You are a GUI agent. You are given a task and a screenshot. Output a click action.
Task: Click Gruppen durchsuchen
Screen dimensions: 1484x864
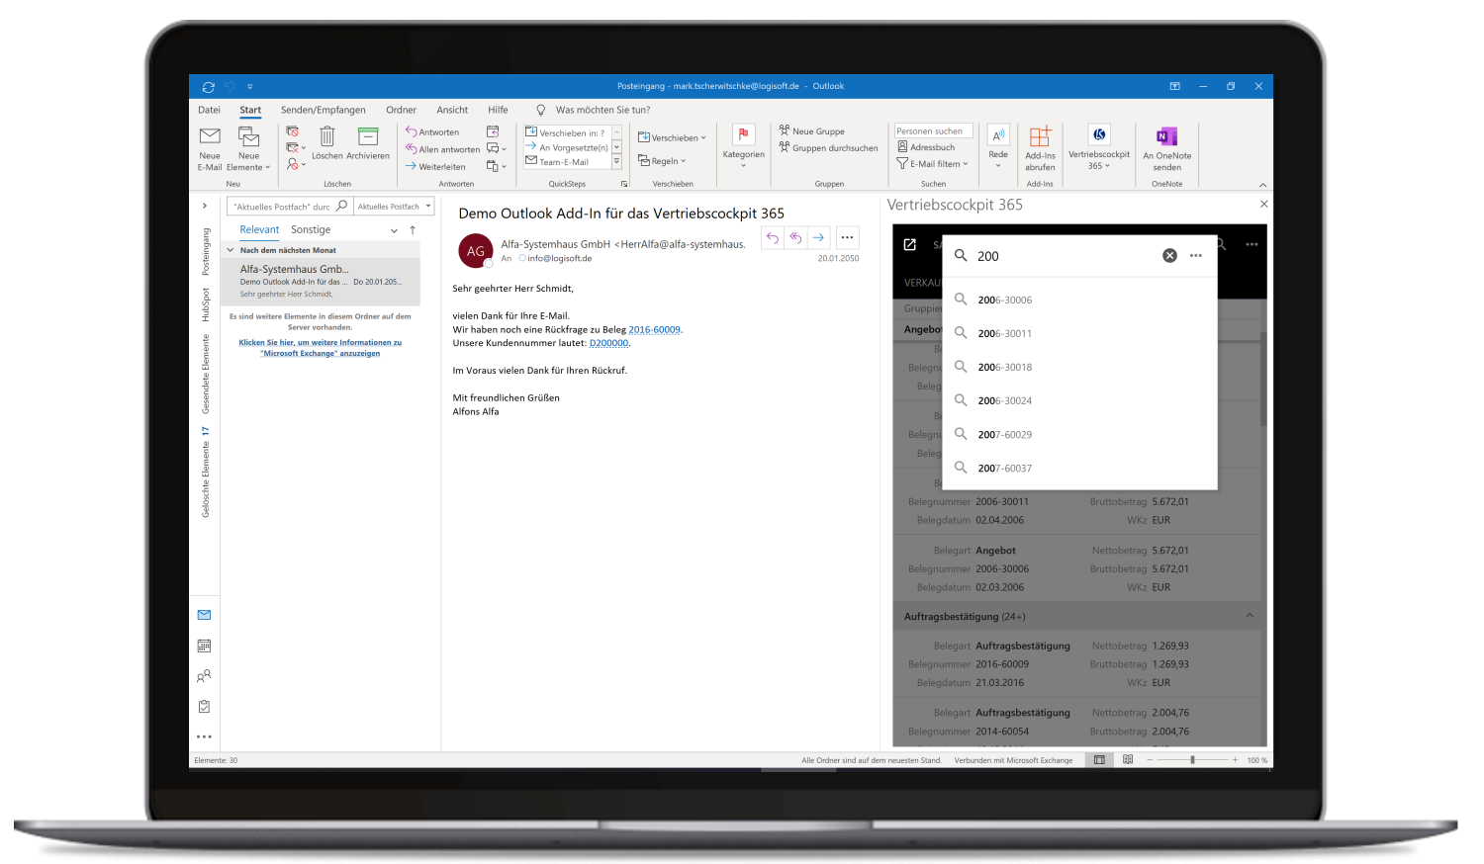click(x=828, y=148)
